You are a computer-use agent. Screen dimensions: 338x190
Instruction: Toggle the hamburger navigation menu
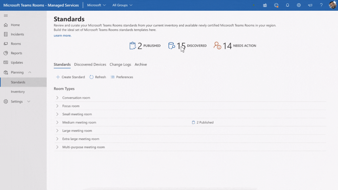[6, 16]
